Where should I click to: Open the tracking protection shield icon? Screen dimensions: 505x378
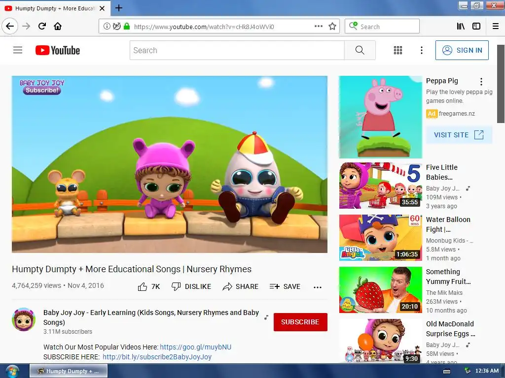tap(116, 27)
